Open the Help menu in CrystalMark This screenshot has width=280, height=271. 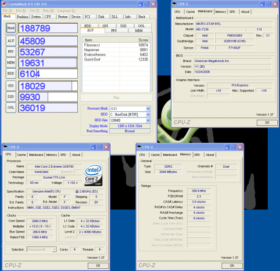point(48,11)
